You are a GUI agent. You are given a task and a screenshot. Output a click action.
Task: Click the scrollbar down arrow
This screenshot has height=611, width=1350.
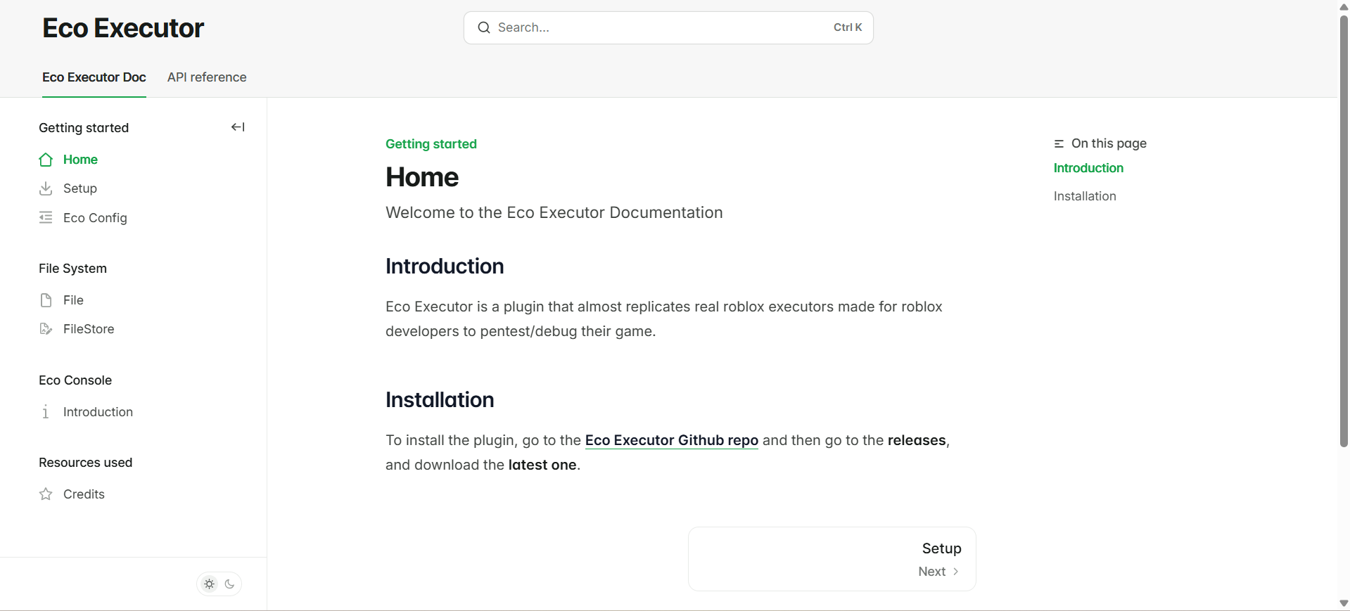[x=1344, y=603]
